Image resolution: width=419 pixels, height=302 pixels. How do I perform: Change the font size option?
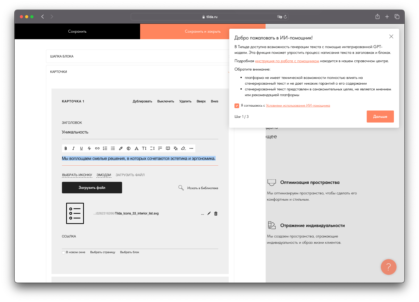click(144, 148)
